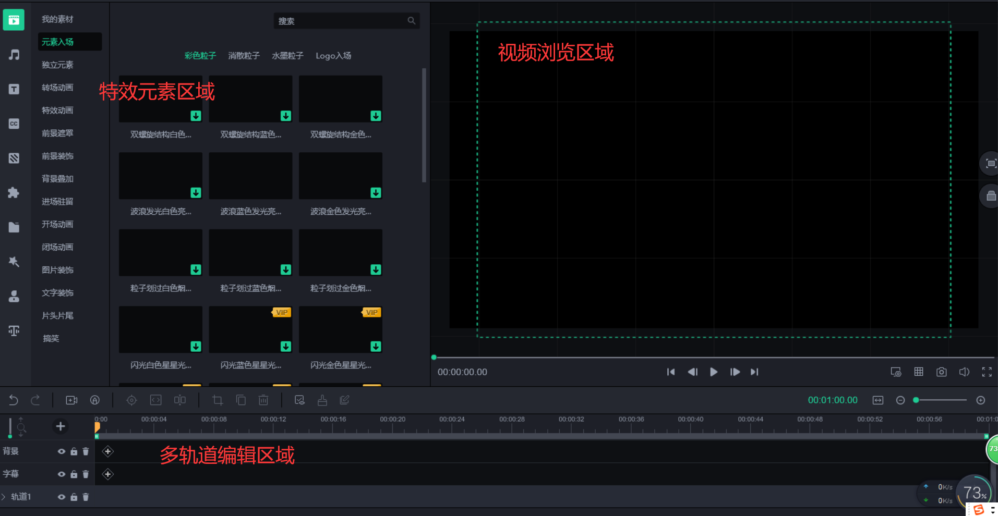
Task: Click the stamp toolbar icon
Action: (322, 400)
